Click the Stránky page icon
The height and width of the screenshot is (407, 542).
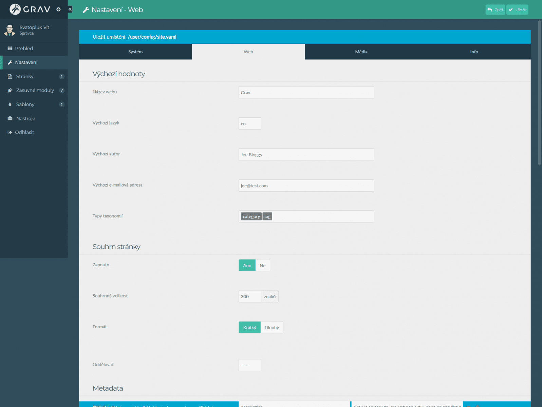coord(10,77)
